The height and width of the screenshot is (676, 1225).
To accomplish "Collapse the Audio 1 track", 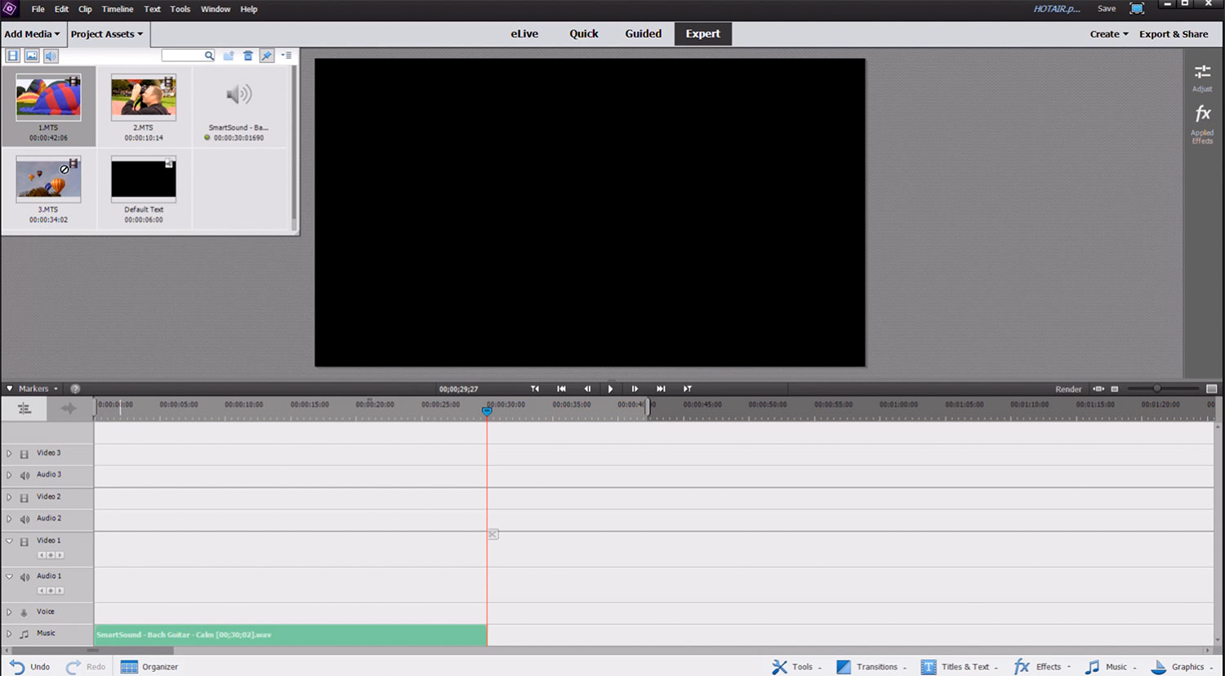I will tap(9, 576).
